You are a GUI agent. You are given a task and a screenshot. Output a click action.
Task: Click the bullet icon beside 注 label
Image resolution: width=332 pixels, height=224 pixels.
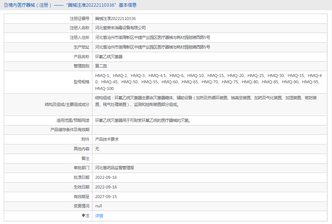click(83, 215)
